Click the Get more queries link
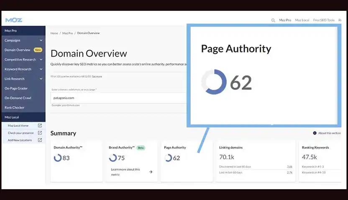The width and height of the screenshot is (348, 200). 97,77
